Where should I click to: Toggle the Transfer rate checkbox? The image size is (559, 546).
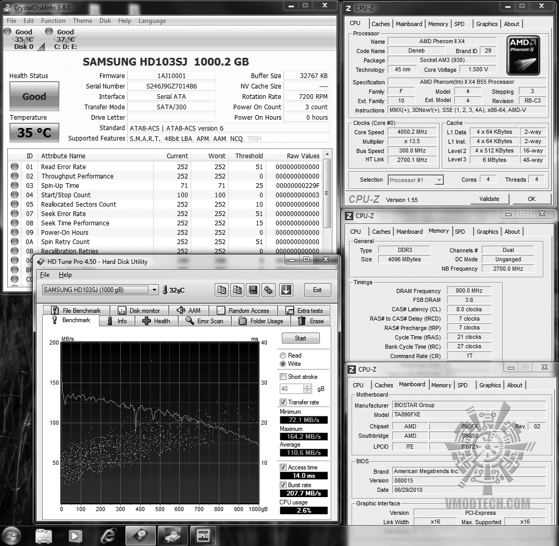tap(283, 402)
